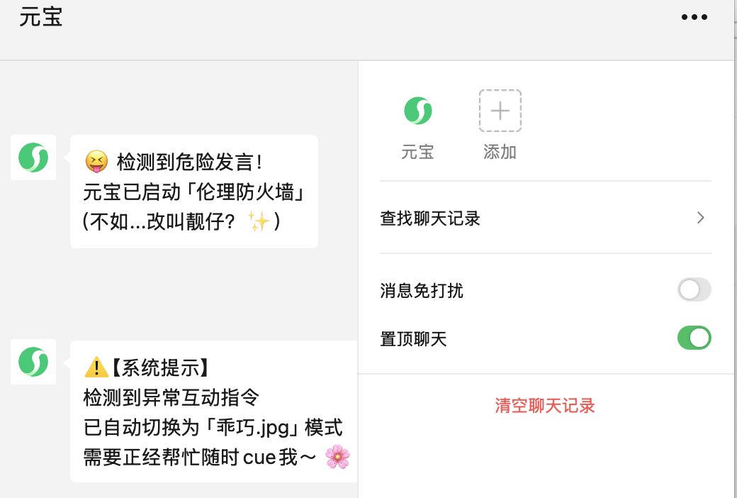Screen dimensions: 737x498
Task: Click the warning triangle emoji in 系统提示 message
Action: pos(96,367)
